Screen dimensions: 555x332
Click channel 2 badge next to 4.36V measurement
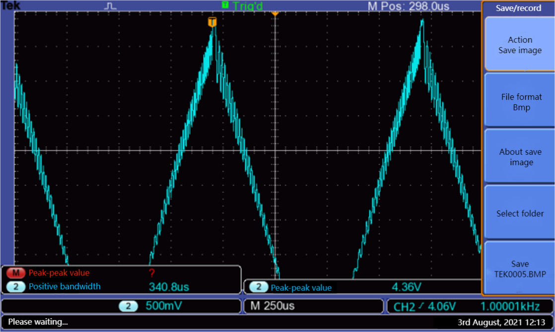tap(258, 287)
